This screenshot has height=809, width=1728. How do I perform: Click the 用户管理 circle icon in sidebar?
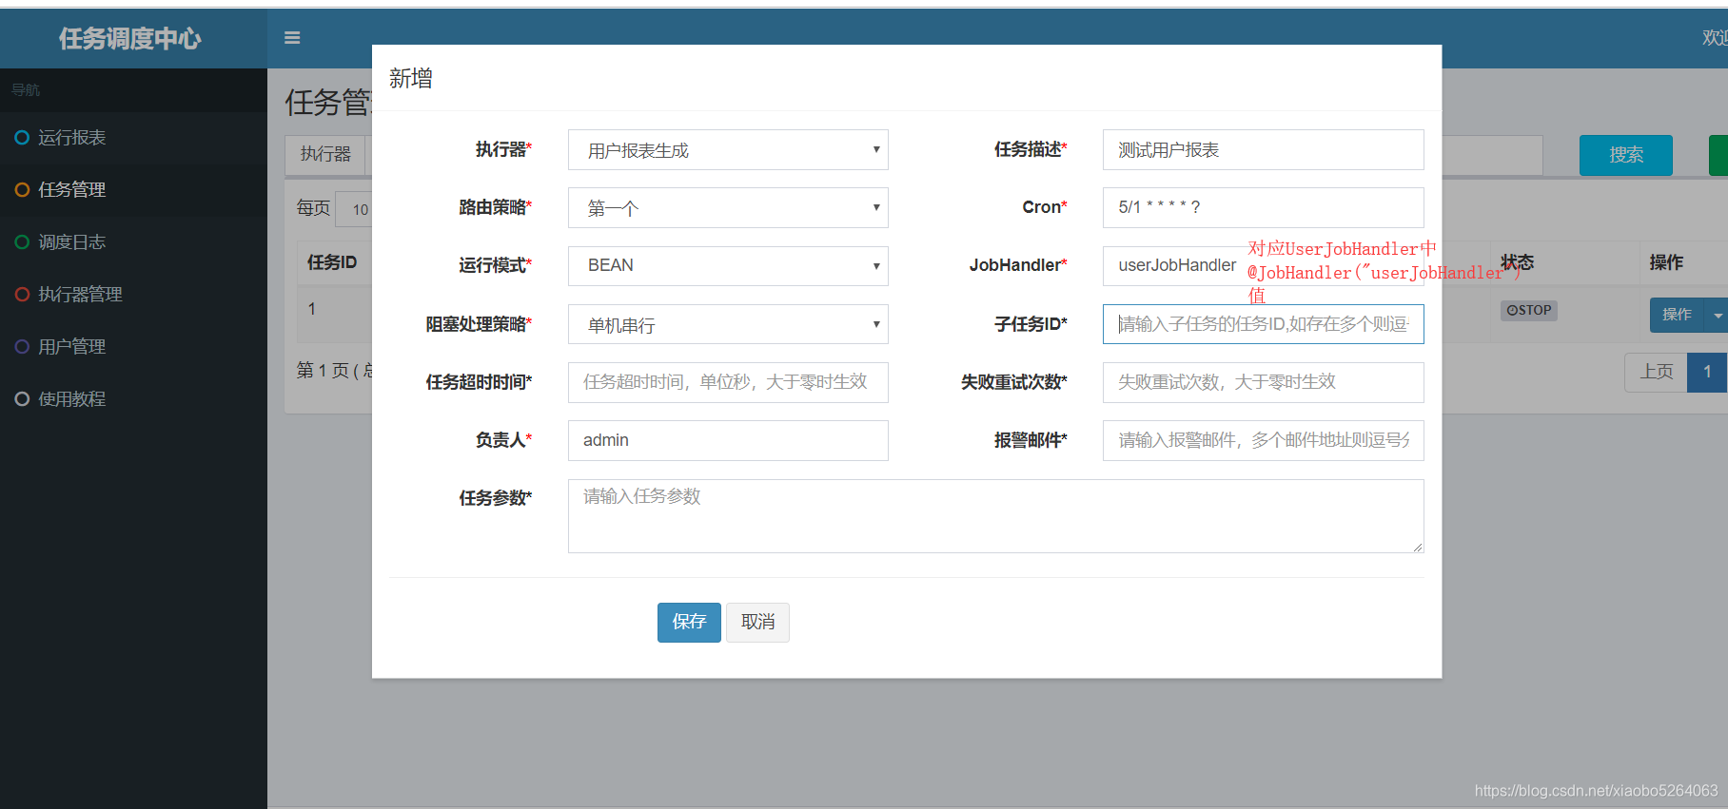point(22,347)
